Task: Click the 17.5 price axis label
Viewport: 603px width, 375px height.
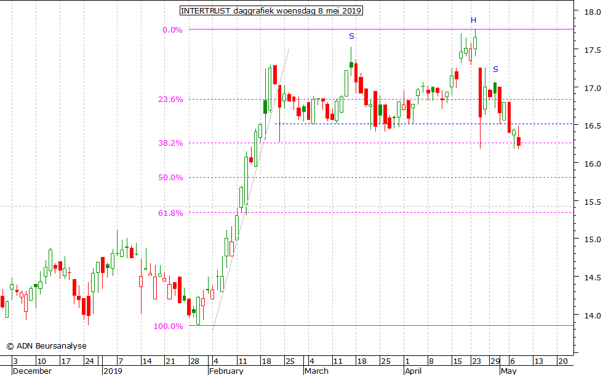Action: (x=592, y=50)
